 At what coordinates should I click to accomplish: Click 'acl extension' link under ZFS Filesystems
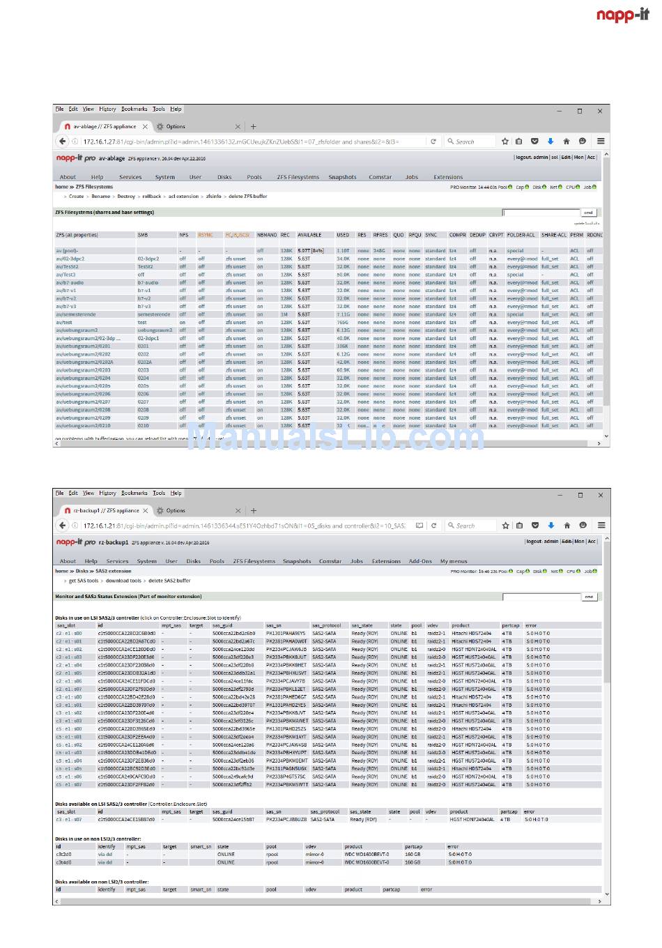click(183, 197)
